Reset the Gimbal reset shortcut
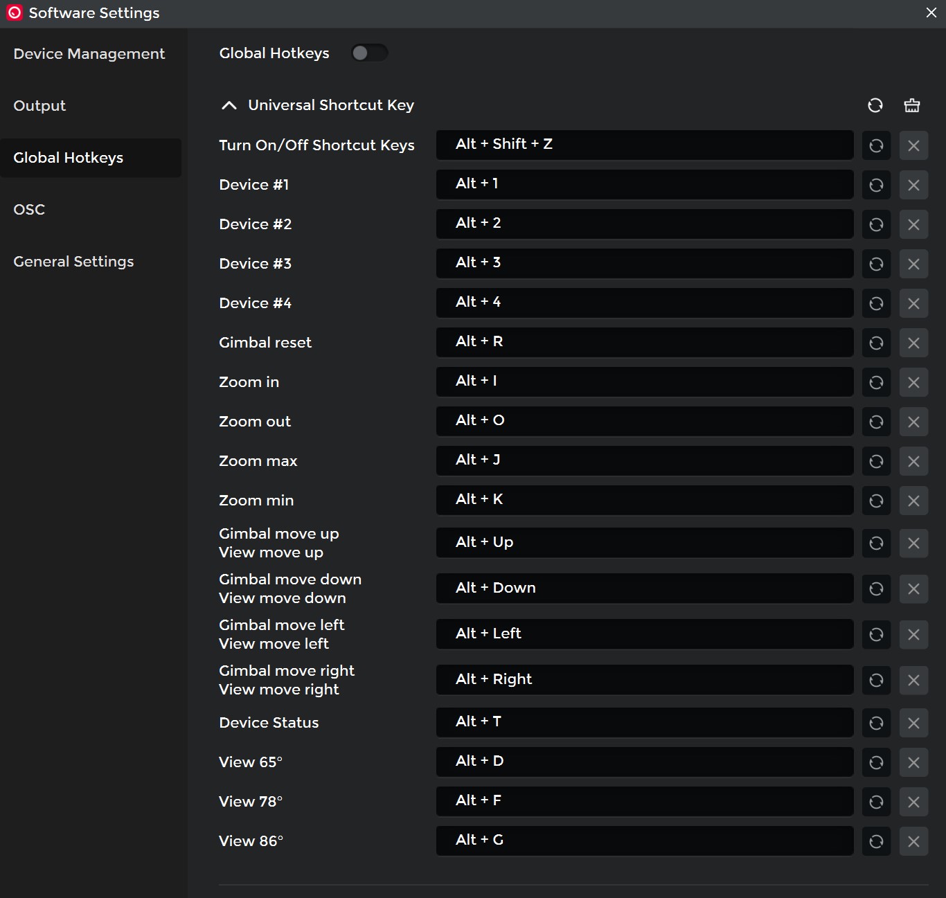The height and width of the screenshot is (898, 946). (876, 343)
